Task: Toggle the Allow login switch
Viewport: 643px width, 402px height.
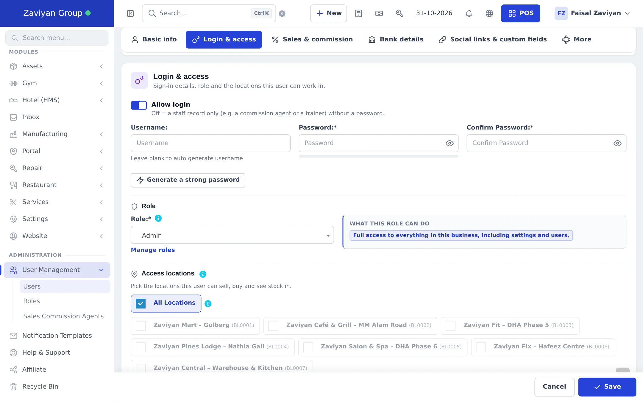Action: (x=139, y=105)
